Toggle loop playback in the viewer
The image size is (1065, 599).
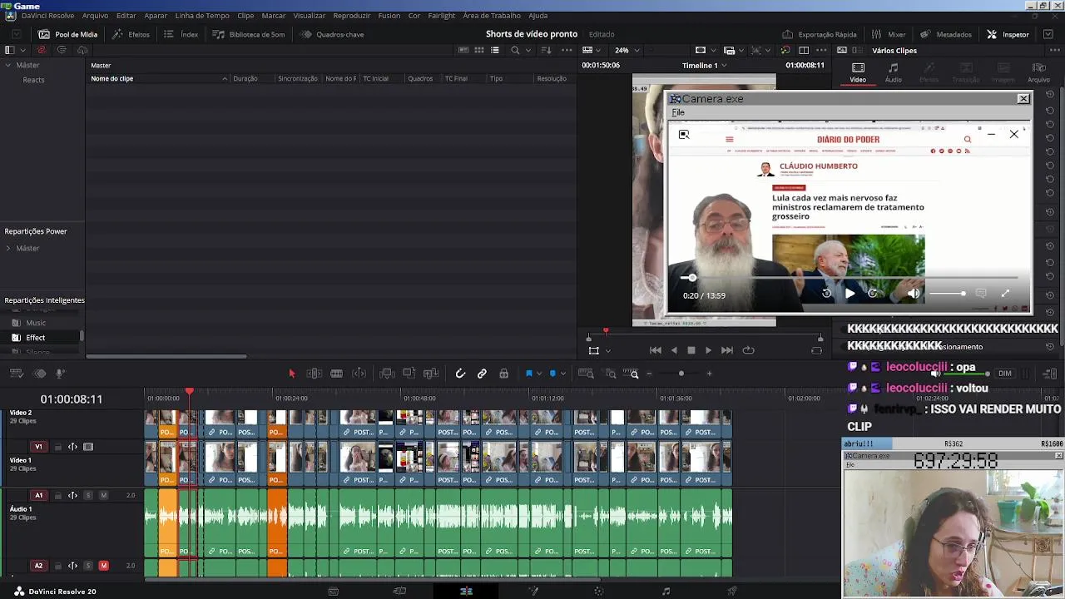[x=748, y=350]
